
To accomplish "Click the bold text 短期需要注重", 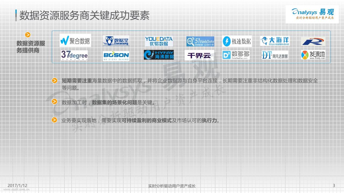I will 77,81.
